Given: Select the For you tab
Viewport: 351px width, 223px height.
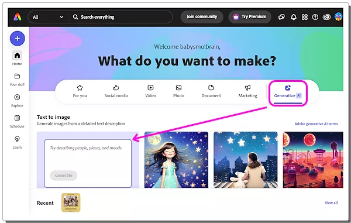Looking at the screenshot, I should [x=80, y=91].
